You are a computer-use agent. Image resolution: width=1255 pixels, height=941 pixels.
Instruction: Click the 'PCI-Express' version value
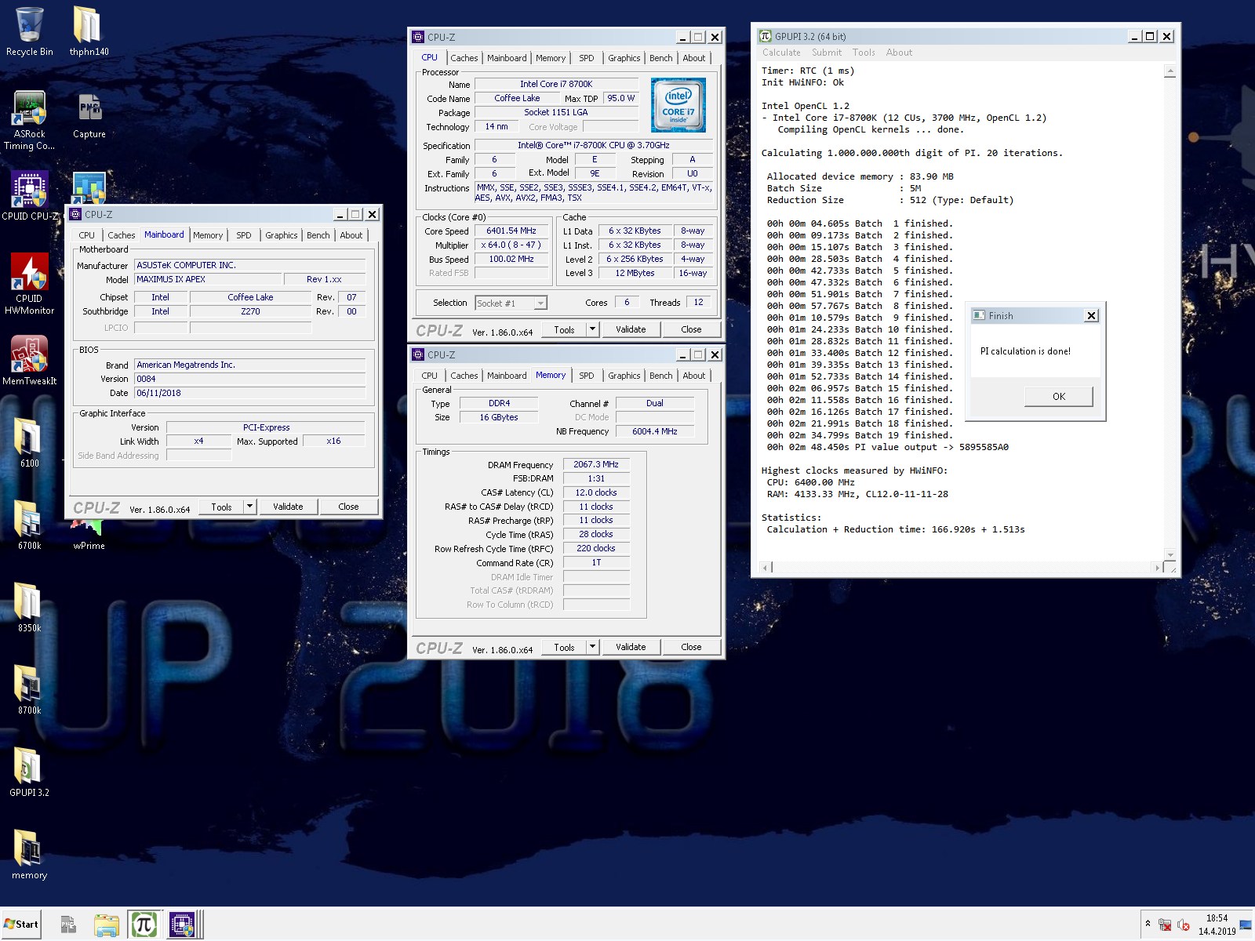click(x=266, y=427)
